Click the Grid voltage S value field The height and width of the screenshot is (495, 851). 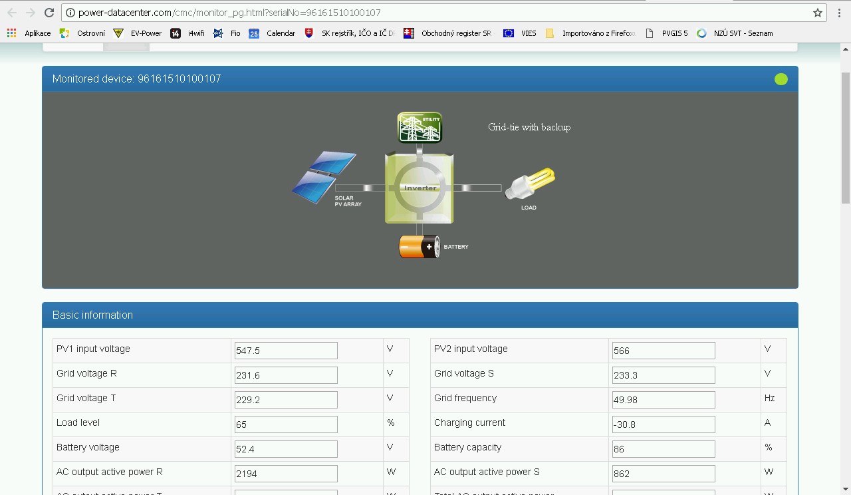click(x=664, y=375)
